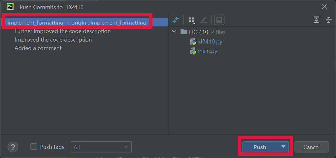Enable the Push tags checkbox
The image size is (336, 158).
[34, 147]
